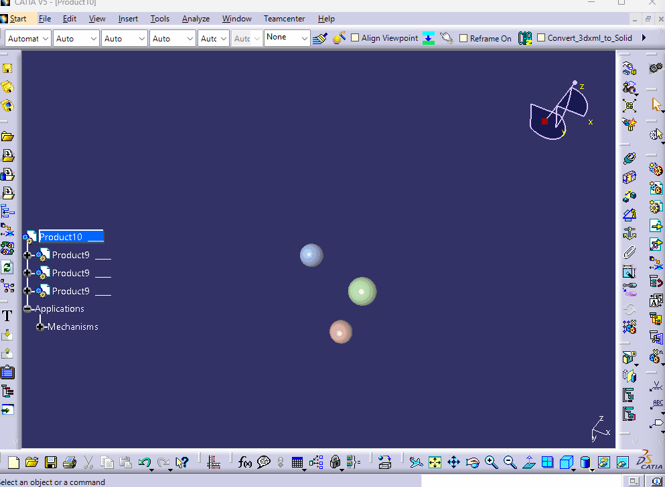This screenshot has height=487, width=665.
Task: Open the Insert menu
Action: (128, 19)
